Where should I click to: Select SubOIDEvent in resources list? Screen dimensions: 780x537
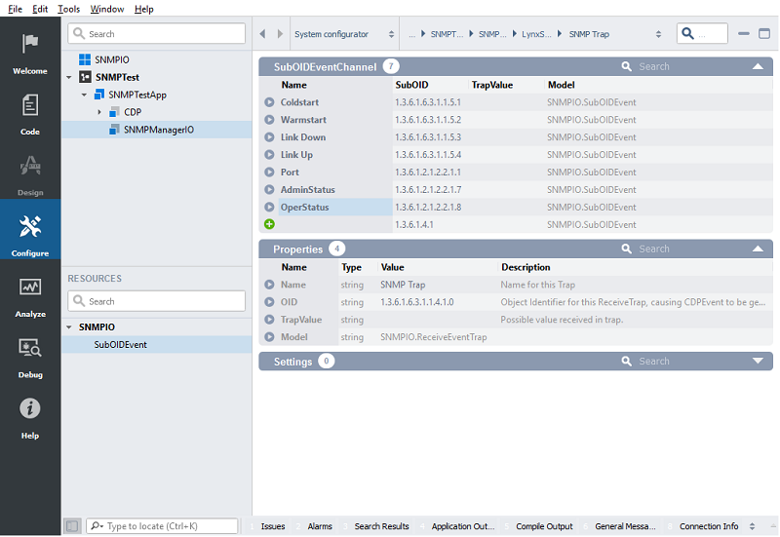[120, 344]
